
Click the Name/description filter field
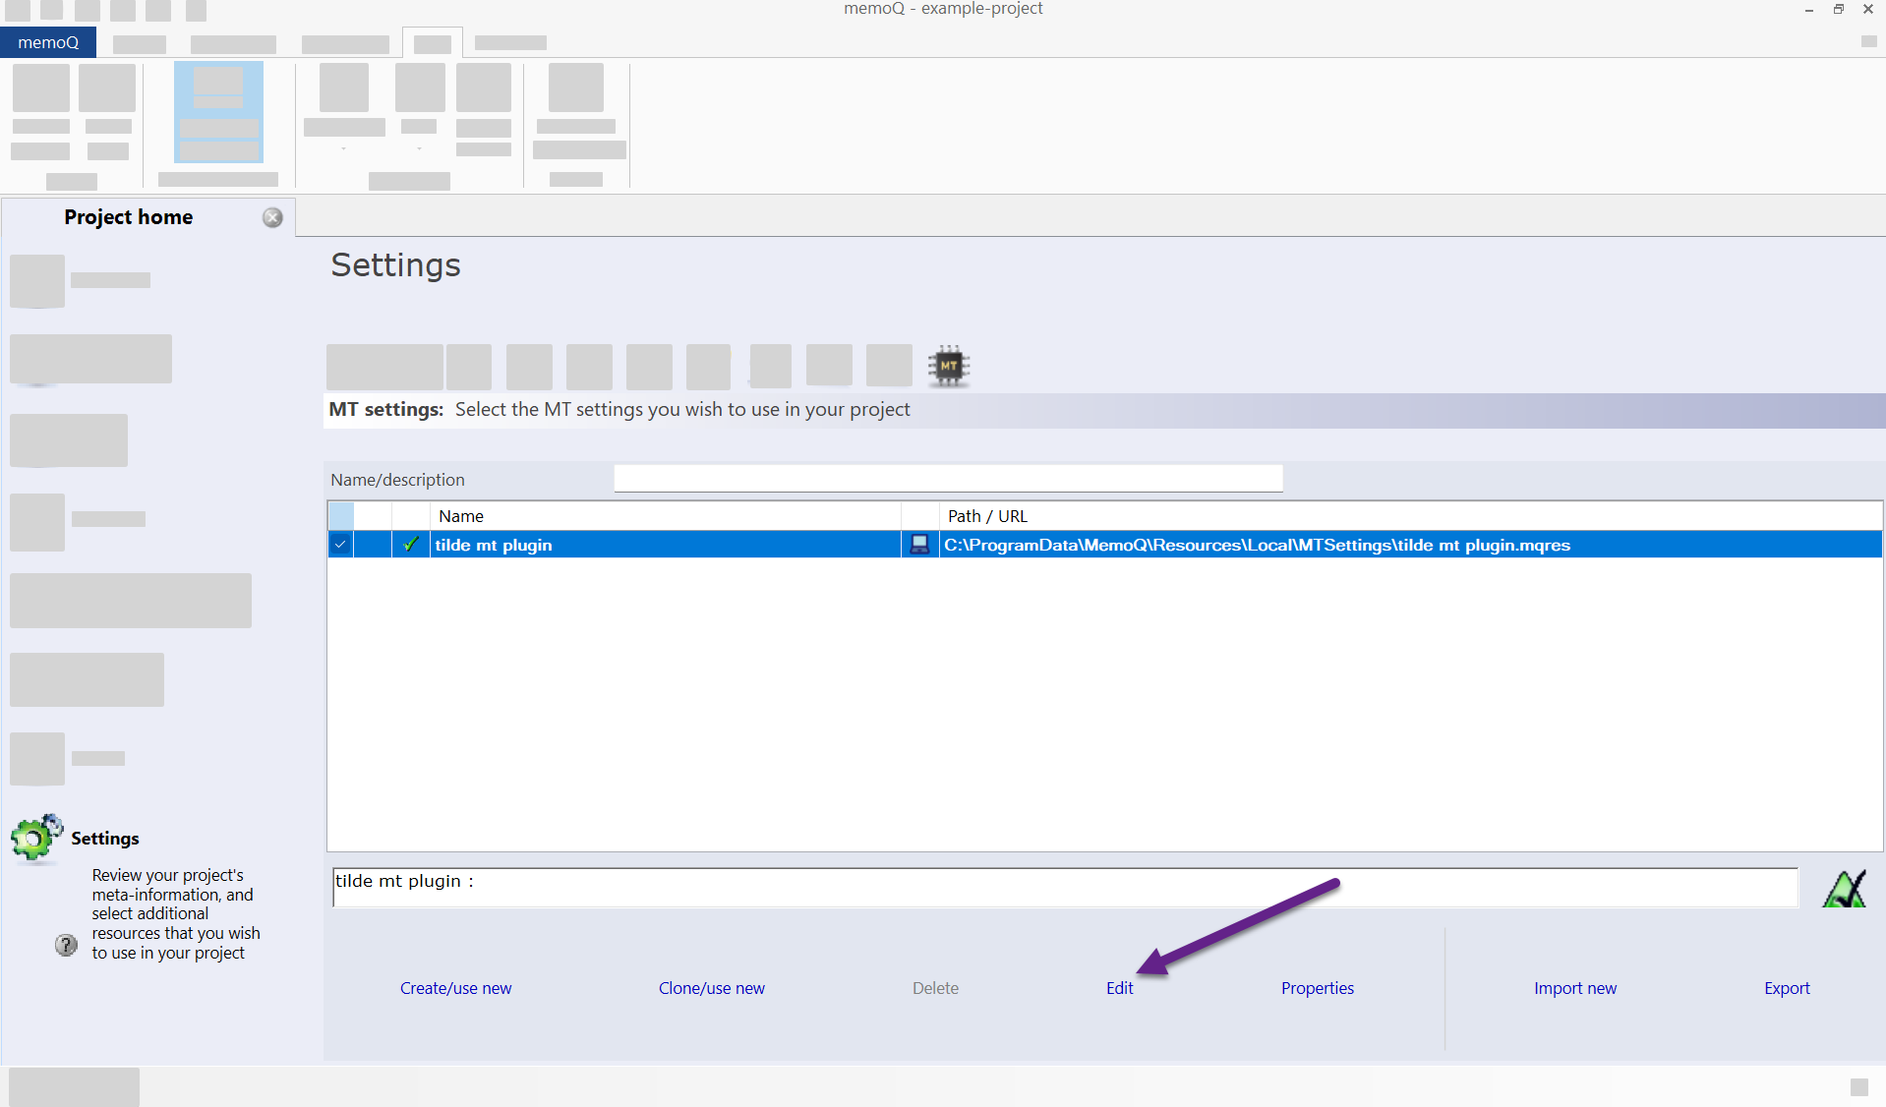pos(948,479)
